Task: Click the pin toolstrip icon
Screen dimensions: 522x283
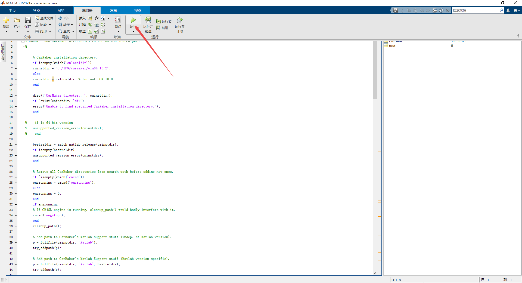Action: click(x=518, y=36)
